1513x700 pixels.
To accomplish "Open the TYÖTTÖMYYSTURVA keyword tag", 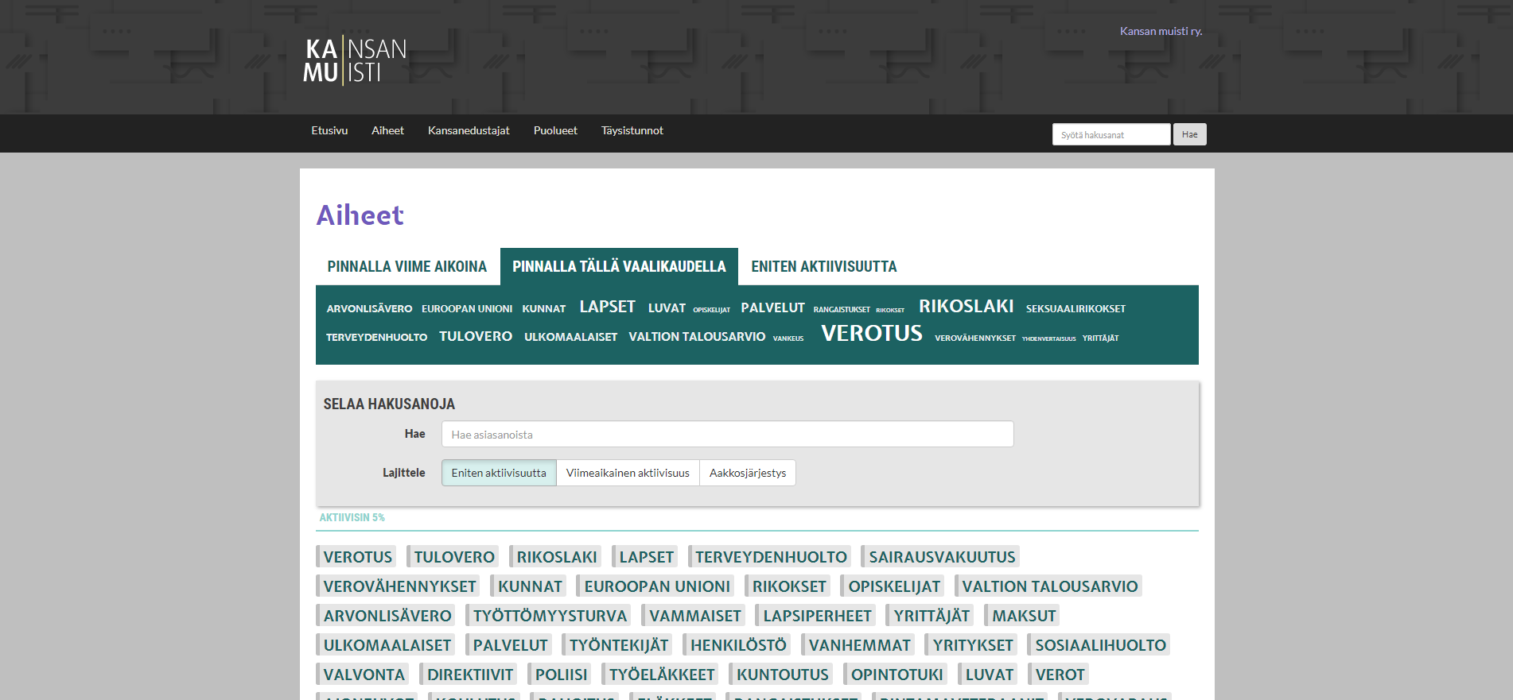I will pyautogui.click(x=550, y=616).
